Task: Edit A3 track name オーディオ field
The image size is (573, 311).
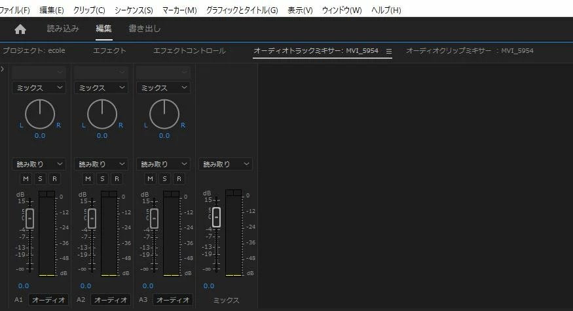Action: [x=172, y=300]
